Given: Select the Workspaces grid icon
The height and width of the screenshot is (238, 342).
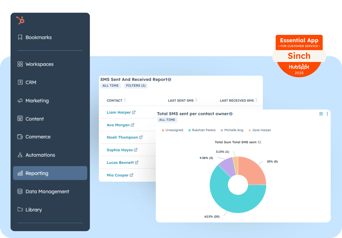Looking at the screenshot, I should pyautogui.click(x=20, y=64).
